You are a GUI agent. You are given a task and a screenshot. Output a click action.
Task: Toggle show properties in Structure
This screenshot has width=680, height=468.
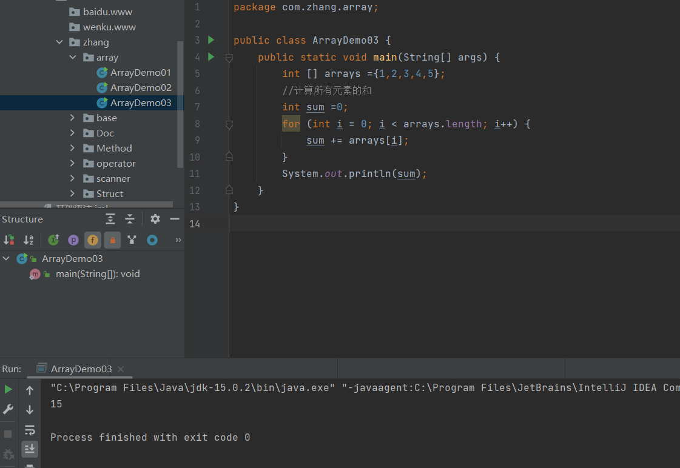pos(73,239)
